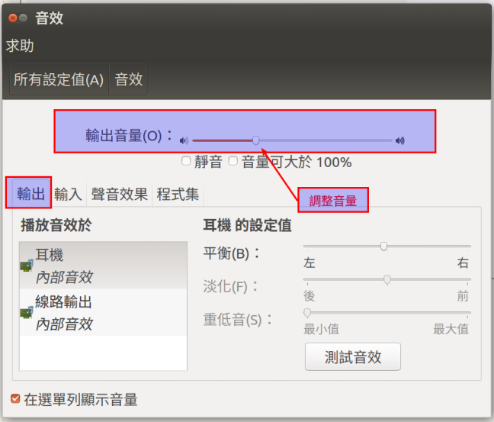Click the 所有設定值(A) button
494x422 pixels.
point(59,79)
